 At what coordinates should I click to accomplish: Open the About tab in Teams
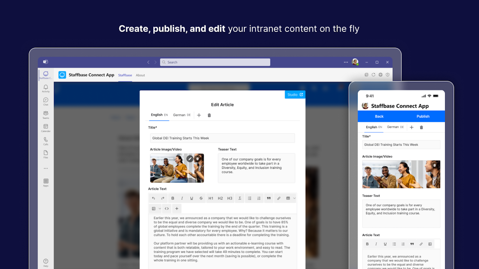tap(140, 75)
